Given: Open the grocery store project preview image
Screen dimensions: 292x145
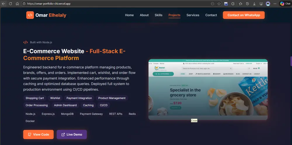Looking at the screenshot, I should pos(208,89).
